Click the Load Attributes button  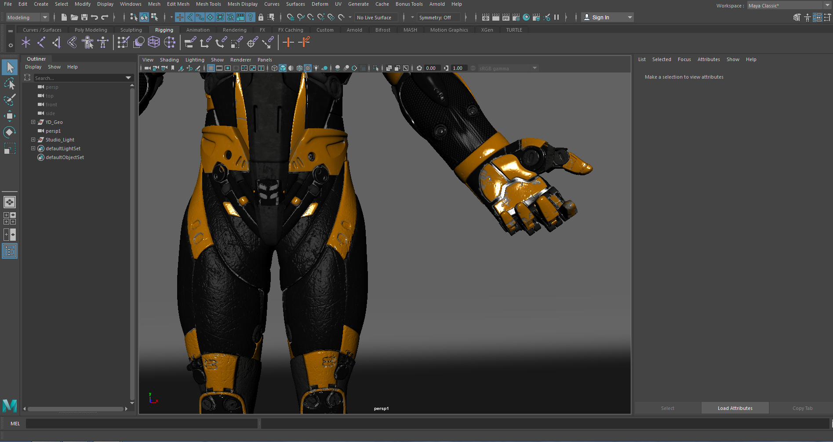point(735,408)
